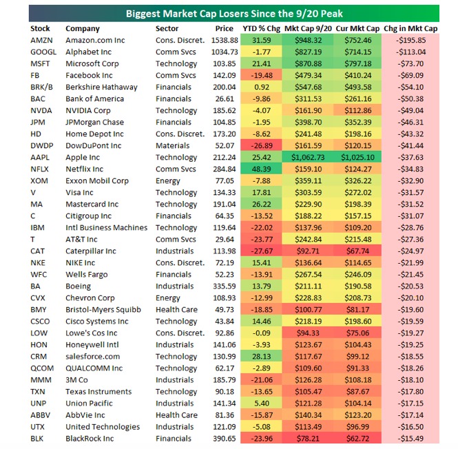
Task: Select the Sector column header
Action: (167, 29)
